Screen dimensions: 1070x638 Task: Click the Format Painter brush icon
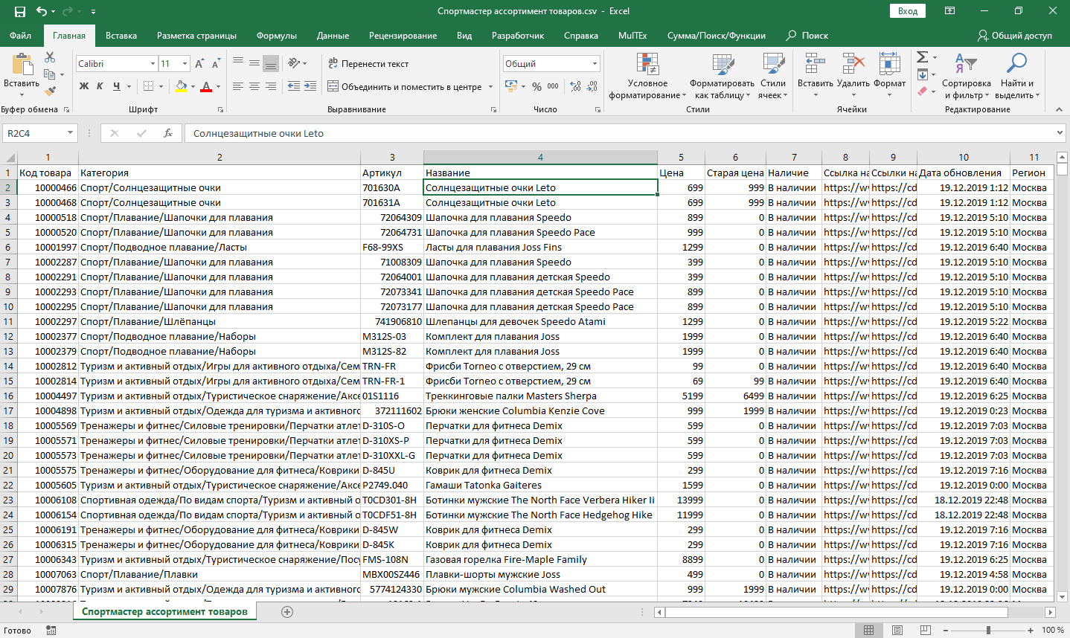[50, 91]
